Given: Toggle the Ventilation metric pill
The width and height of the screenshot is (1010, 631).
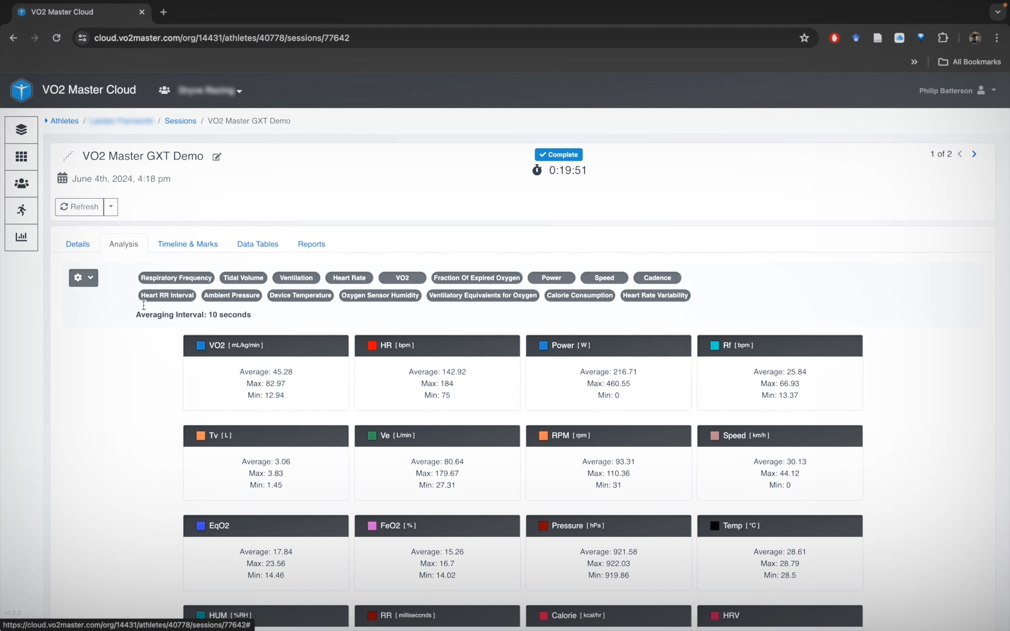Looking at the screenshot, I should (296, 278).
